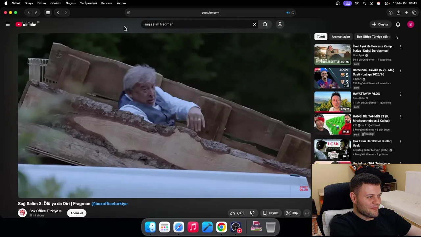Dislike the video with thumbs down
The image size is (421, 237).
coord(252,213)
